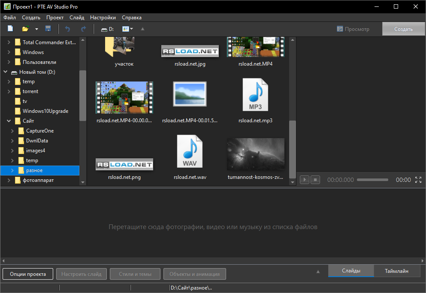Collapse the Сайт folder node
This screenshot has width=426, height=293.
tap(9, 121)
